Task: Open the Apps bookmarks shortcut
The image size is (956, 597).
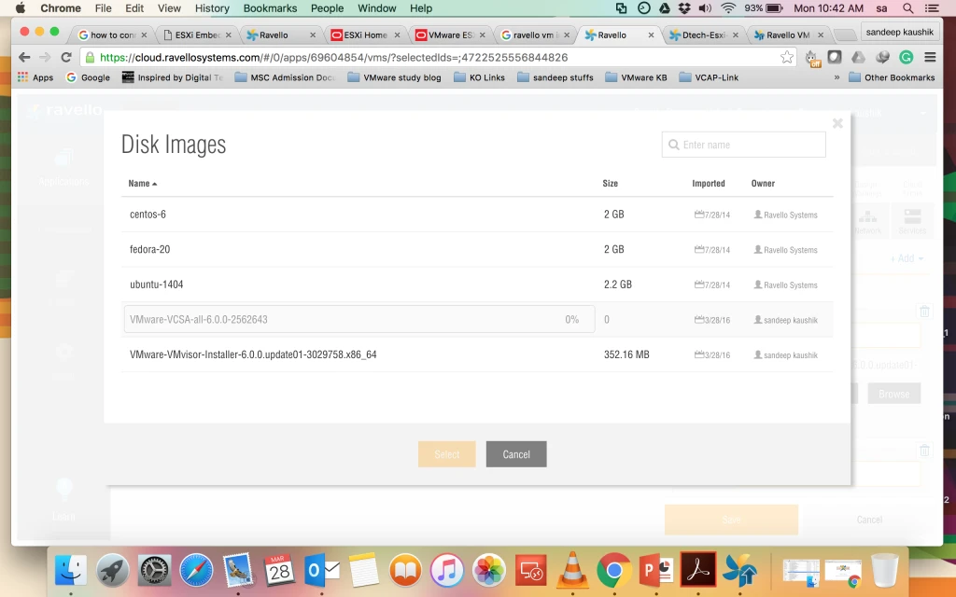Action: coord(35,77)
